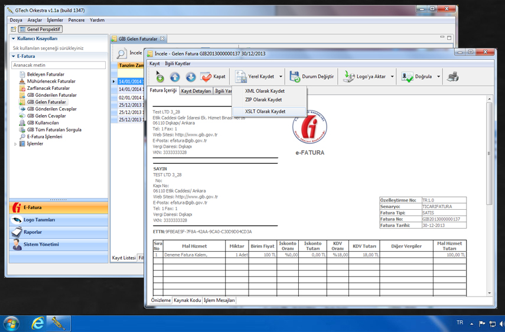Close the invoice with the Kapat button
Screen dimensions: 505x332
coord(213,77)
